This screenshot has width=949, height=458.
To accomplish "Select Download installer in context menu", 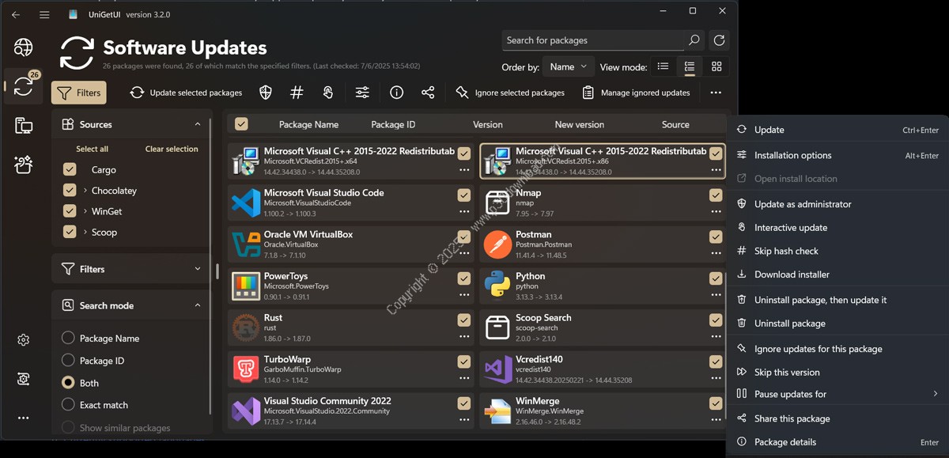I will point(792,274).
